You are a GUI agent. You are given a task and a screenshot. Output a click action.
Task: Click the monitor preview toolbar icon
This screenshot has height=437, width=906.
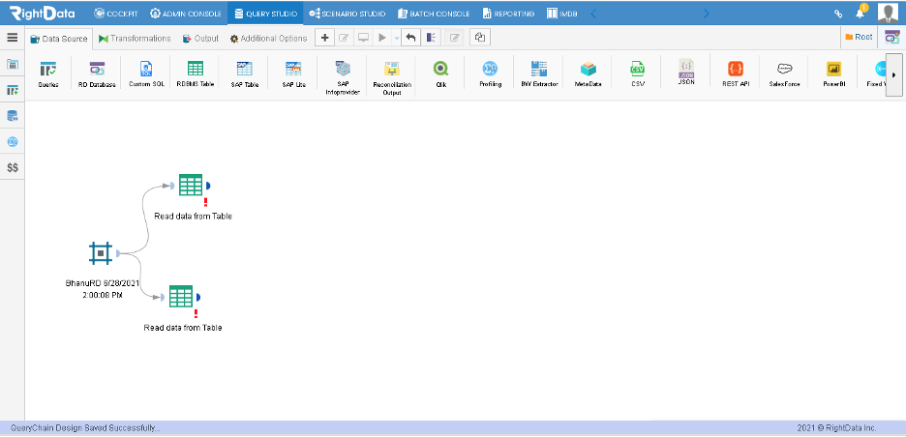pyautogui.click(x=363, y=38)
